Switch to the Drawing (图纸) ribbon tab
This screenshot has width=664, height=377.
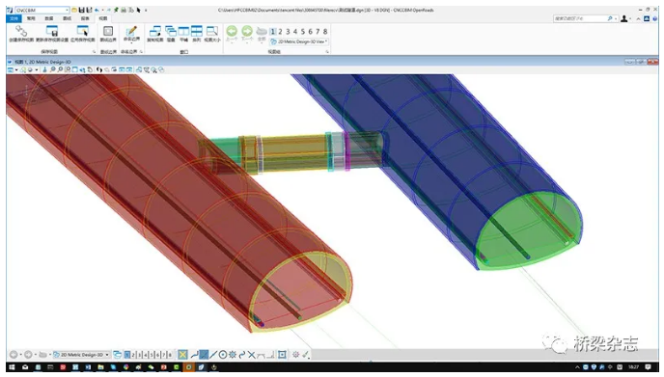(67, 18)
